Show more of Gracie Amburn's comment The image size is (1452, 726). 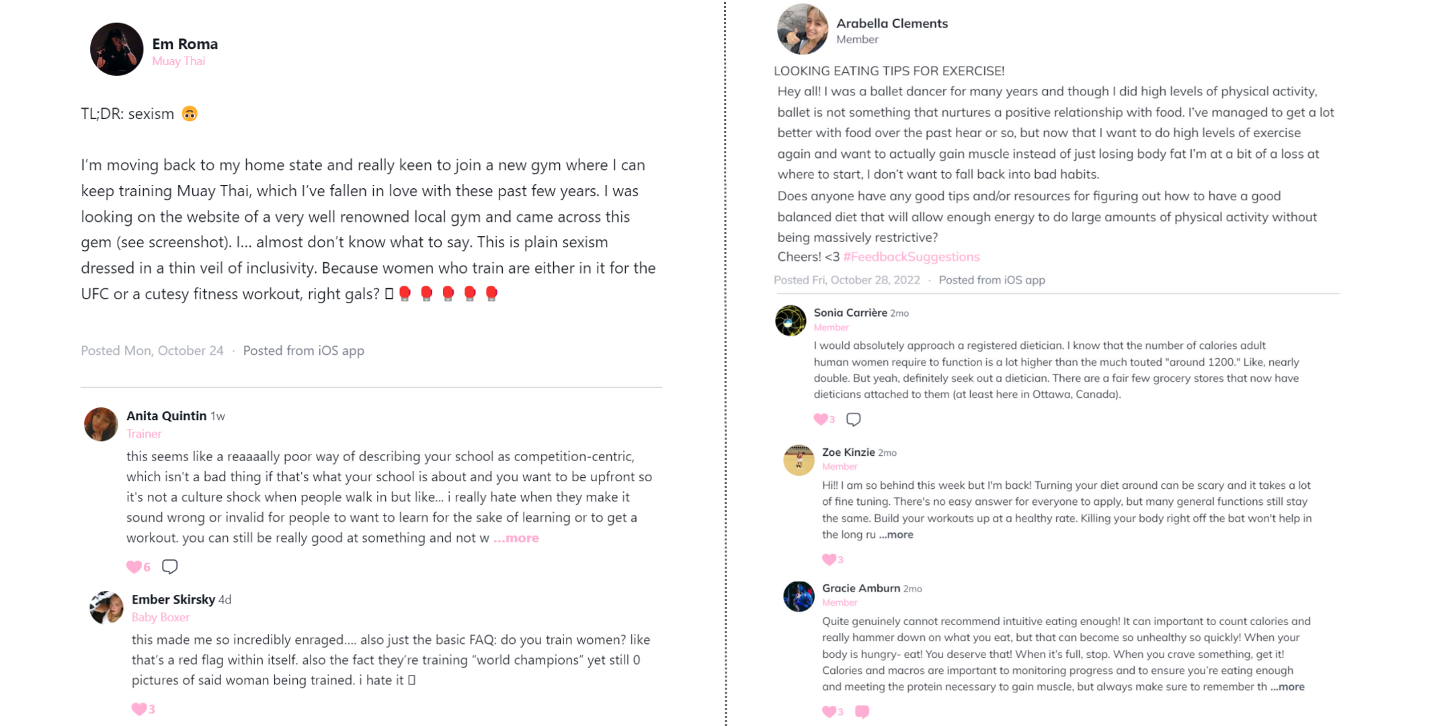1287,686
